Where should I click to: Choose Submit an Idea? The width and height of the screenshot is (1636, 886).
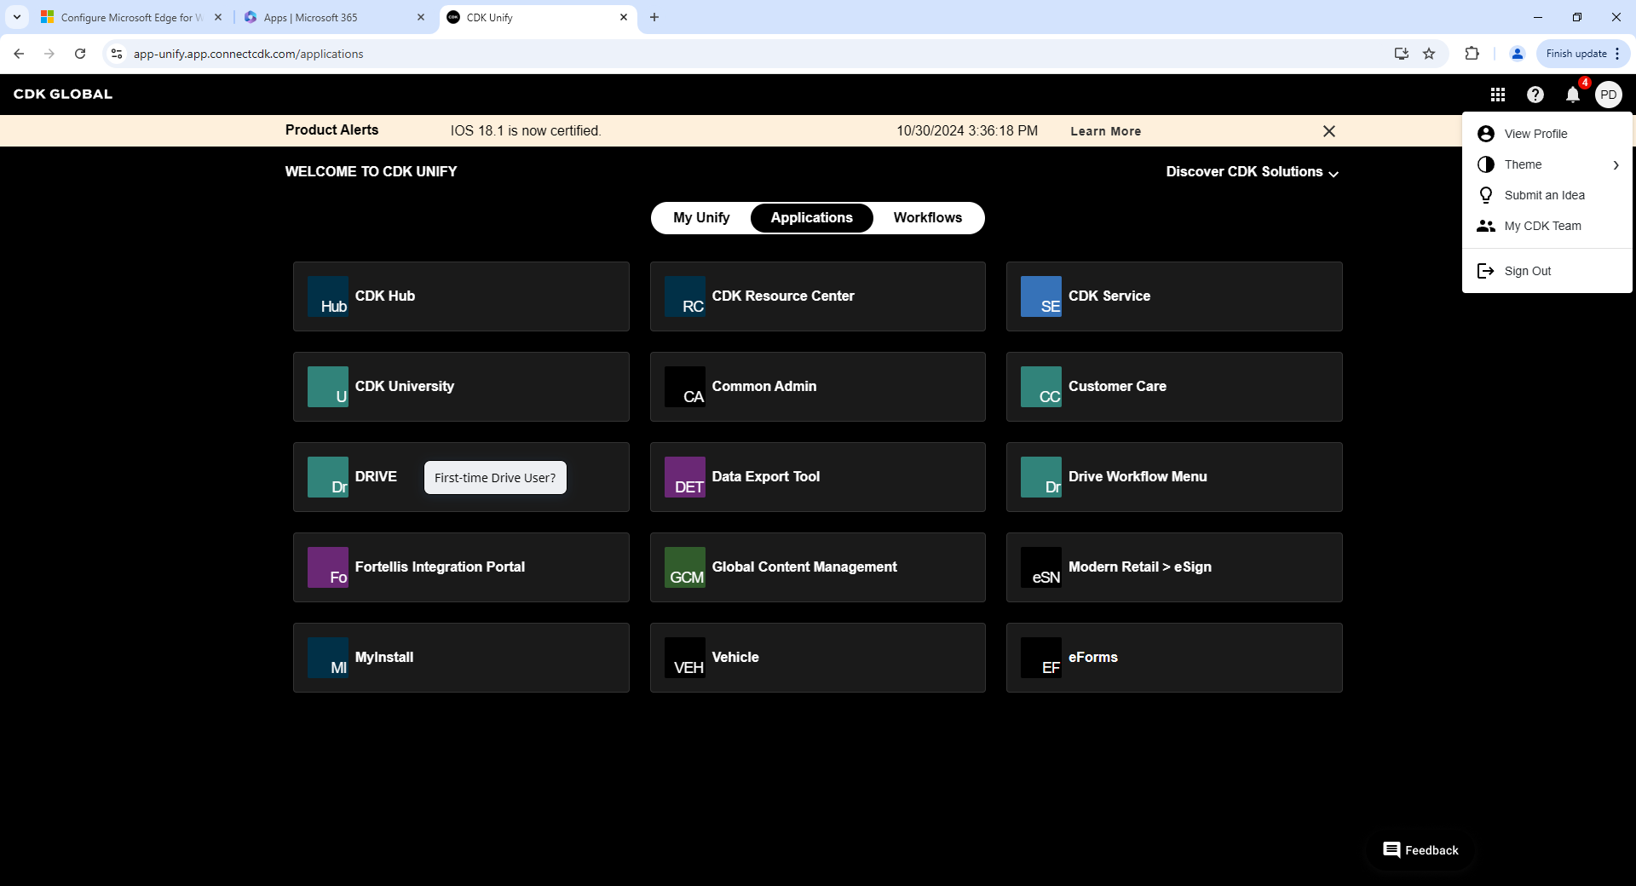tap(1547, 195)
